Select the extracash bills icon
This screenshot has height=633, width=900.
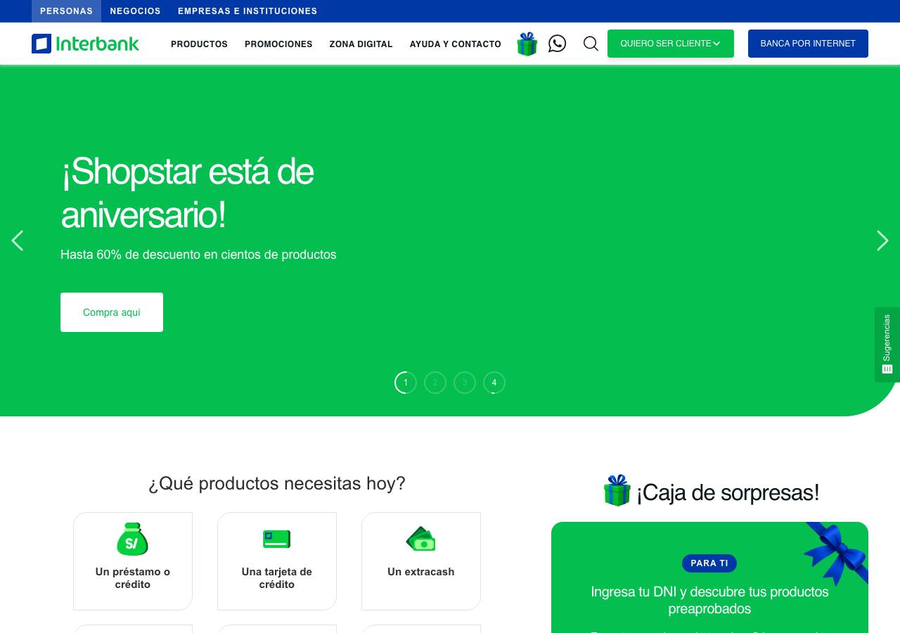421,539
